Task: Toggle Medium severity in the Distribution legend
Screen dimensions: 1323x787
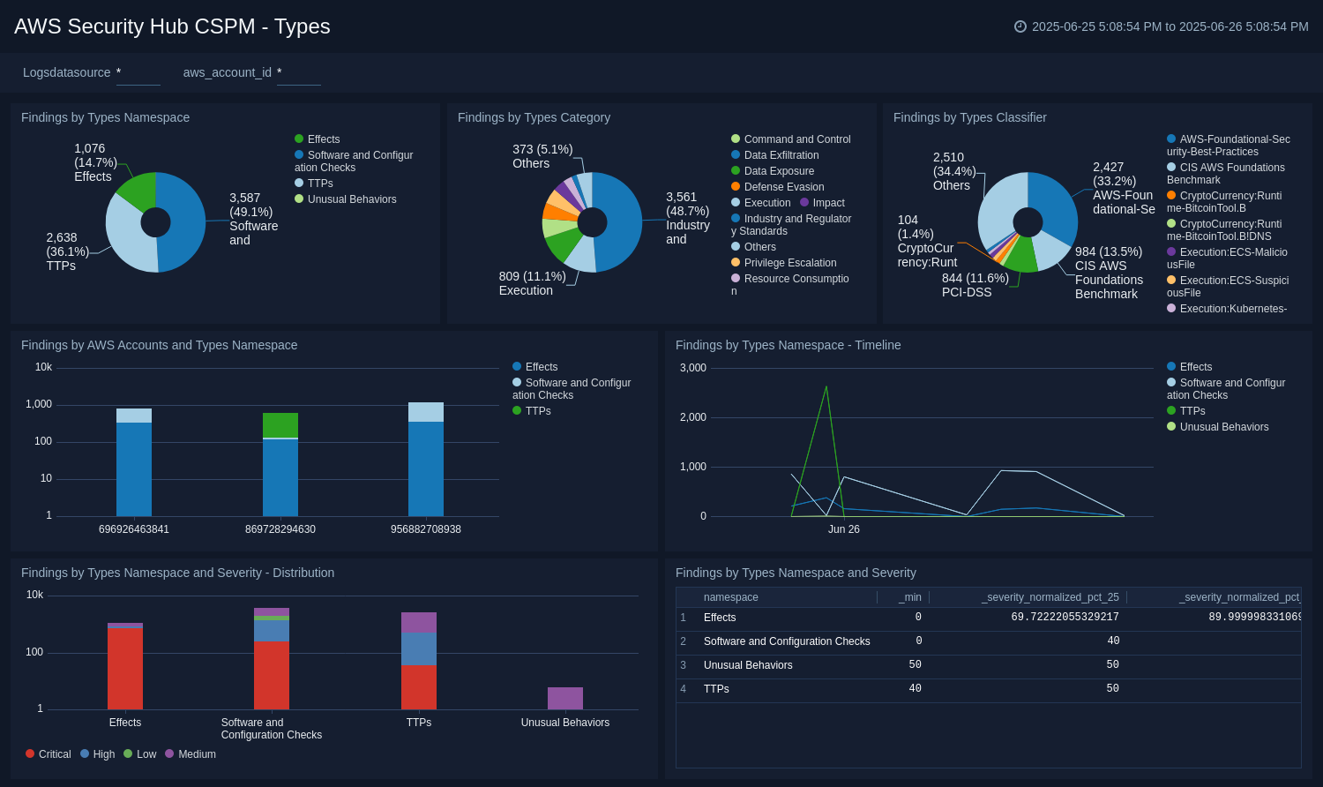Action: [x=191, y=754]
